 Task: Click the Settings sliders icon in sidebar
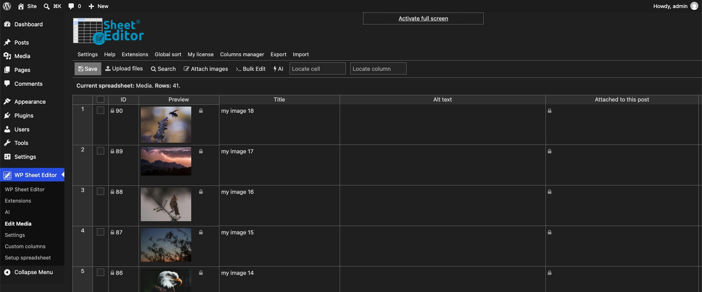(x=7, y=157)
